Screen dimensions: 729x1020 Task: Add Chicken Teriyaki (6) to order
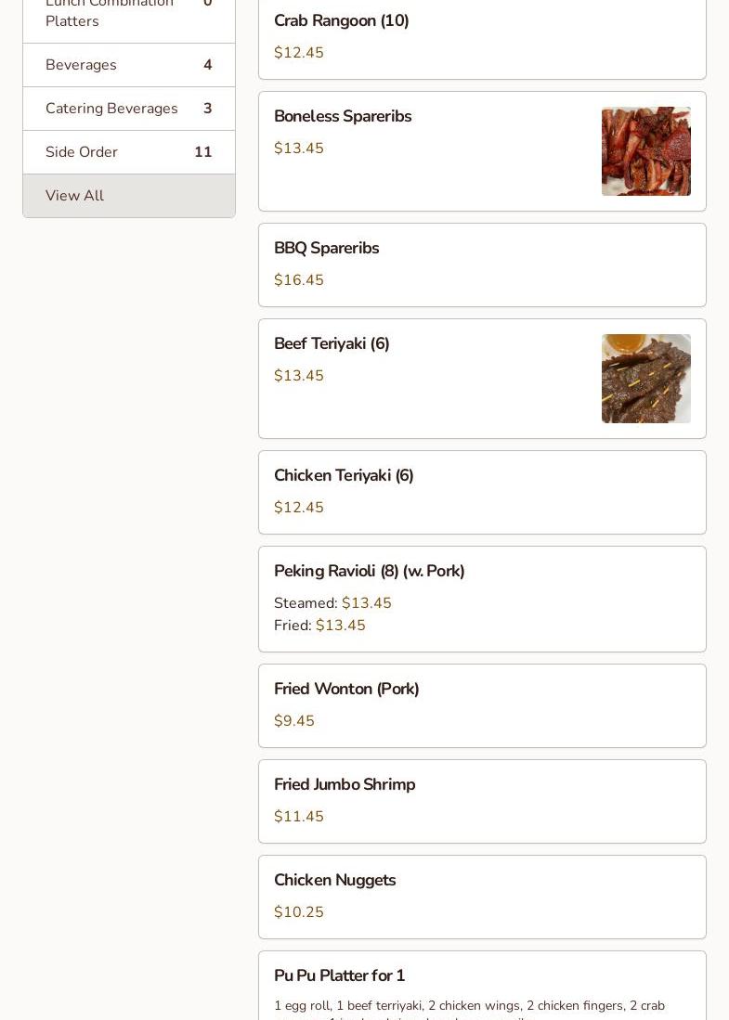[344, 475]
